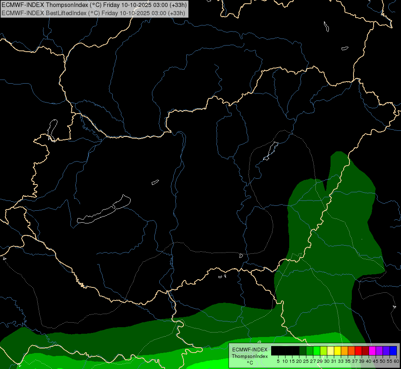This screenshot has width=401, height=369.
Task: Click the legend tick value '20'
Action: (299, 361)
